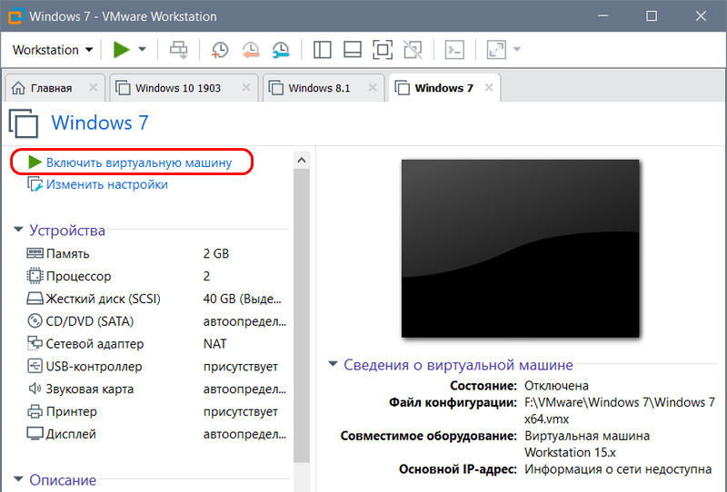Click the VMware logo in title bar

tap(15, 16)
